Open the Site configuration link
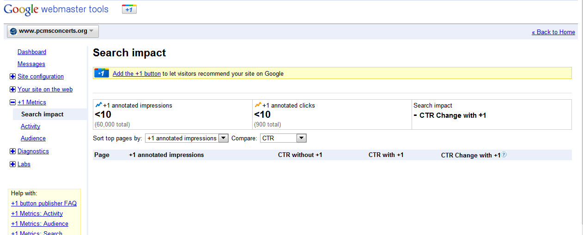This screenshot has width=583, height=235. pos(41,77)
